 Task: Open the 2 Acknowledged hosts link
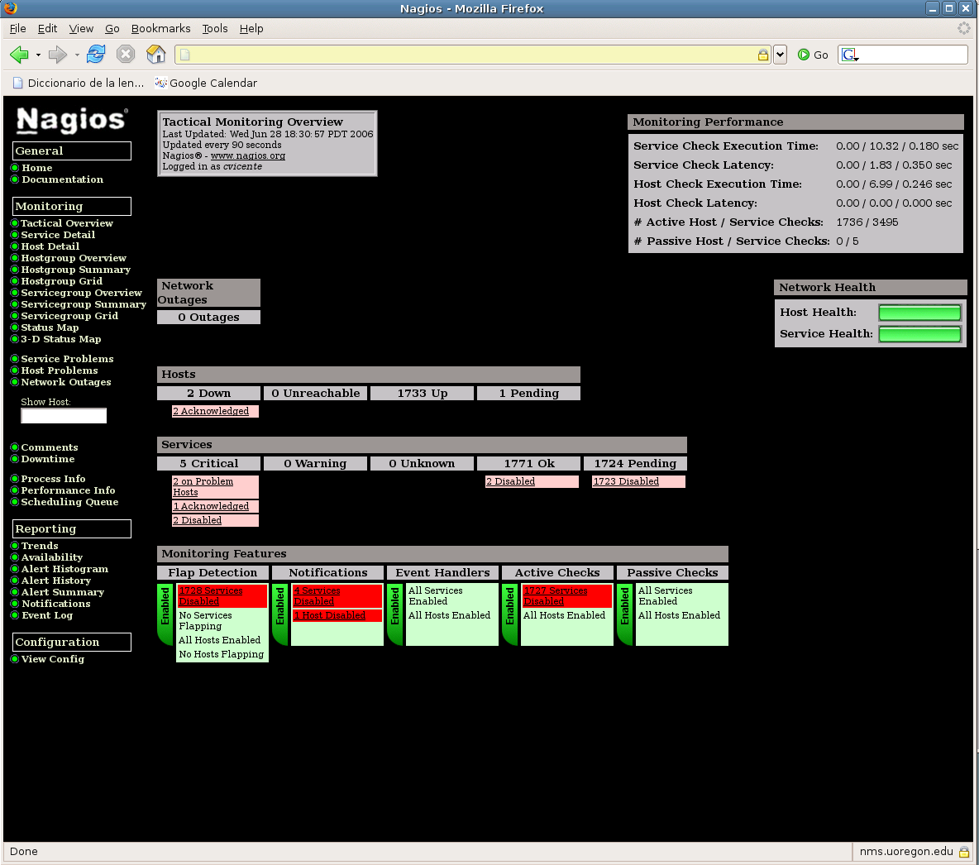(x=211, y=411)
